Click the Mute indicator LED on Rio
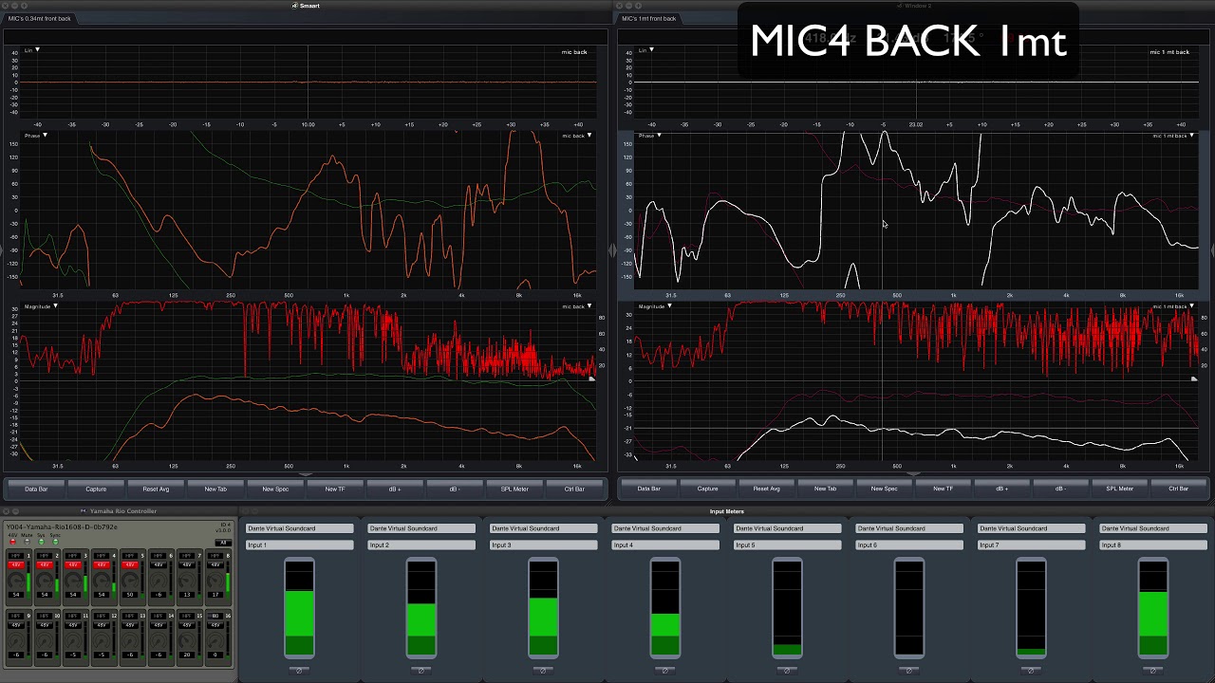This screenshot has height=683, width=1215. pyautogui.click(x=27, y=542)
